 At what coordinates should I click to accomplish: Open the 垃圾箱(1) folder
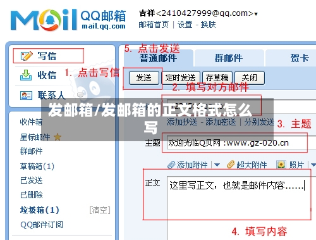[x=40, y=210]
